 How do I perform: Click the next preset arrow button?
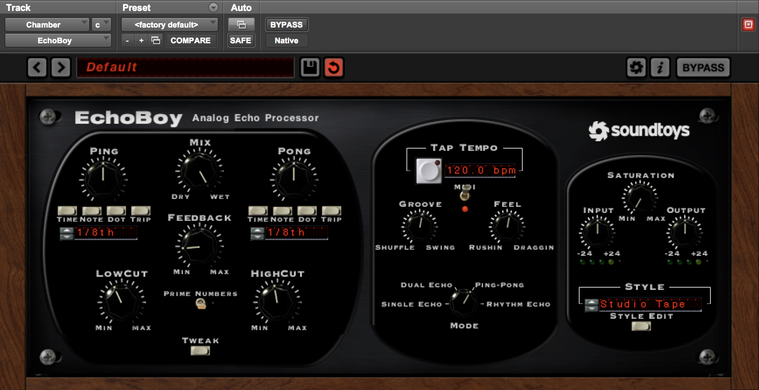pyautogui.click(x=61, y=68)
